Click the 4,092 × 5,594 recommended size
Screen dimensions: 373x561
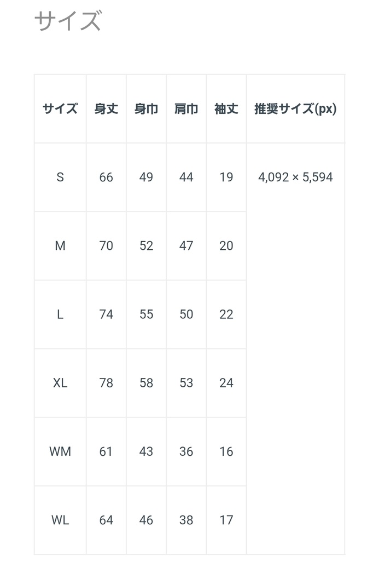click(x=295, y=177)
